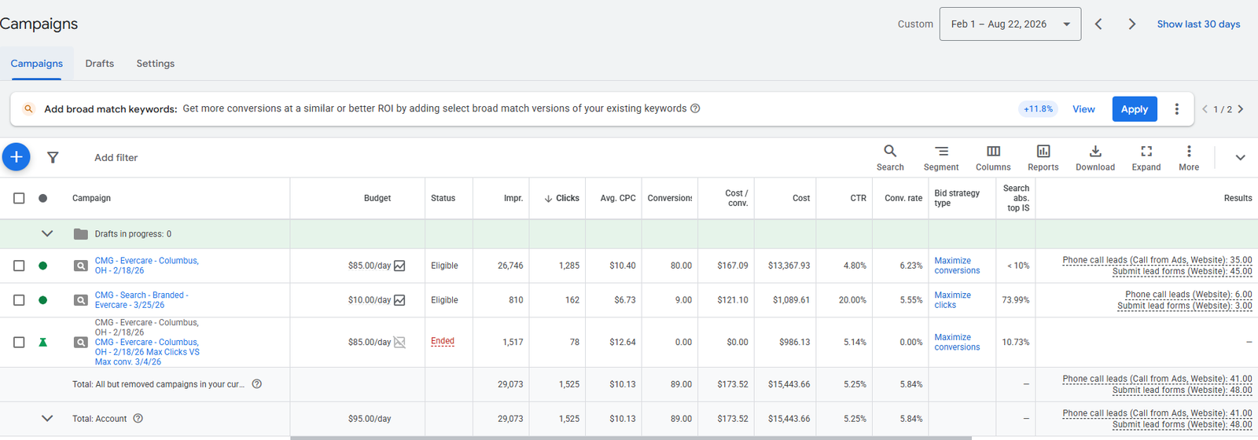Click the horizontal scrollbar under the table

coord(631,438)
